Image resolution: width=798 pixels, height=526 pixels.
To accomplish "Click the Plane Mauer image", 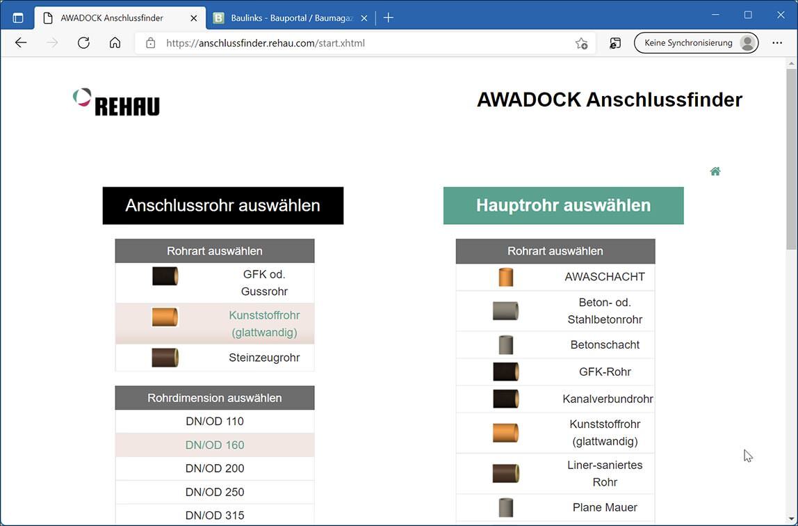I will 506,507.
